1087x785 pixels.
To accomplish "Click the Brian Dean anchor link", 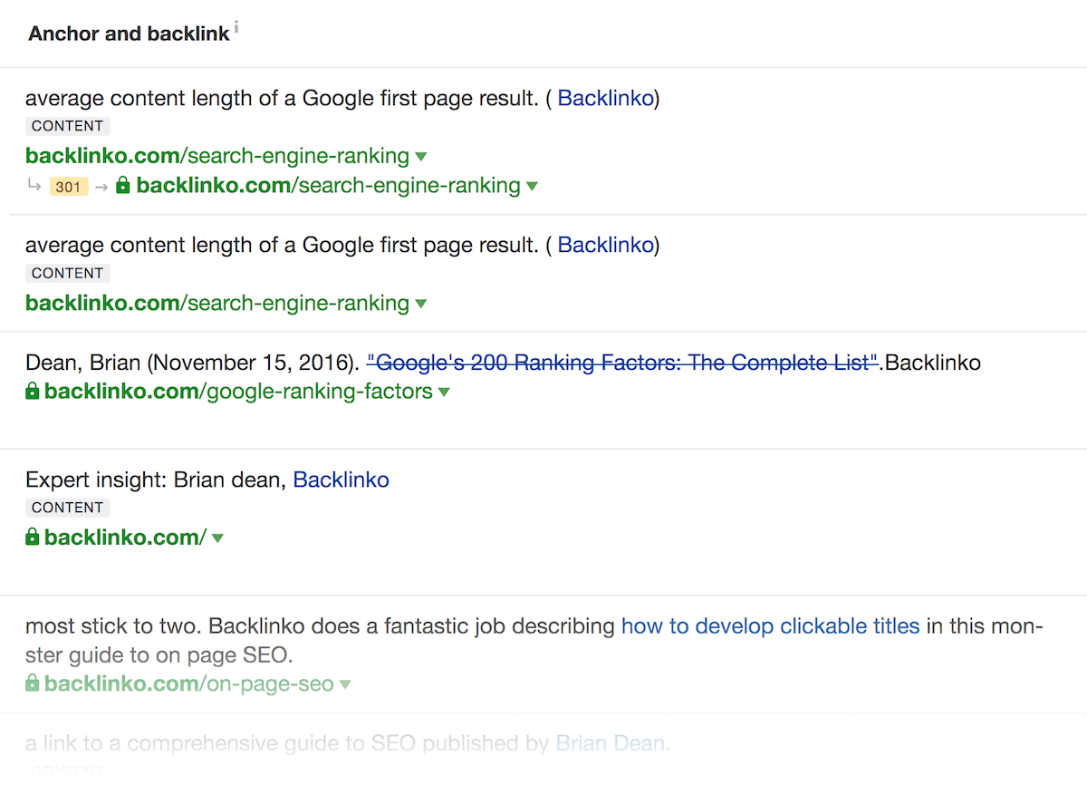I will click(x=613, y=744).
